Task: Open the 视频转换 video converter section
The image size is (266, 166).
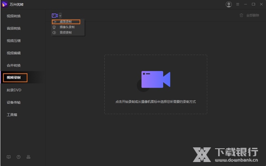Action: point(14,16)
